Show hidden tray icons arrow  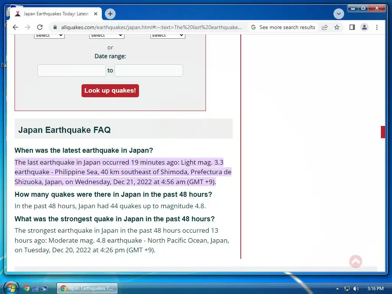[337, 289]
